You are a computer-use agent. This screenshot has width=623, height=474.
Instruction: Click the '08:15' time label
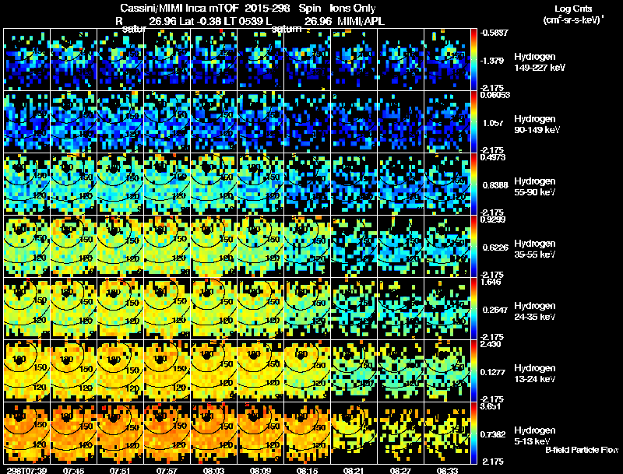pos(307,470)
